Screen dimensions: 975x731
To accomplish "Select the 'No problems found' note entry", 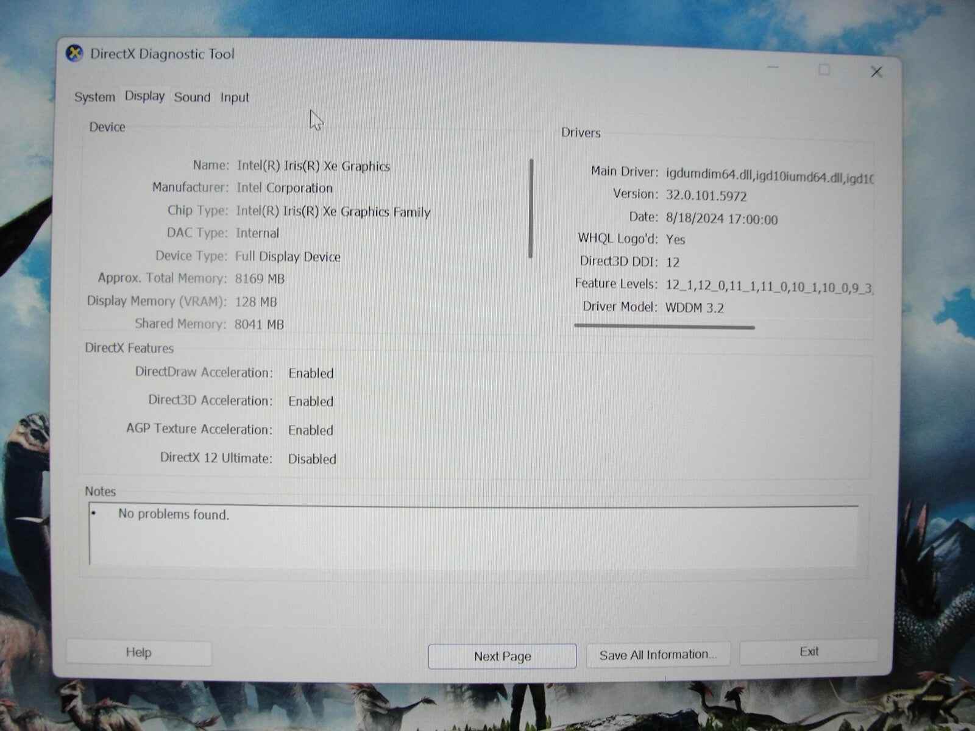I will click(174, 514).
